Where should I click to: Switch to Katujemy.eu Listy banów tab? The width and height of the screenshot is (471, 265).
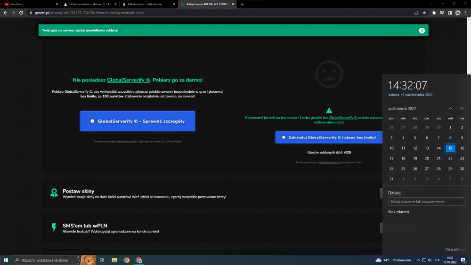(148, 4)
